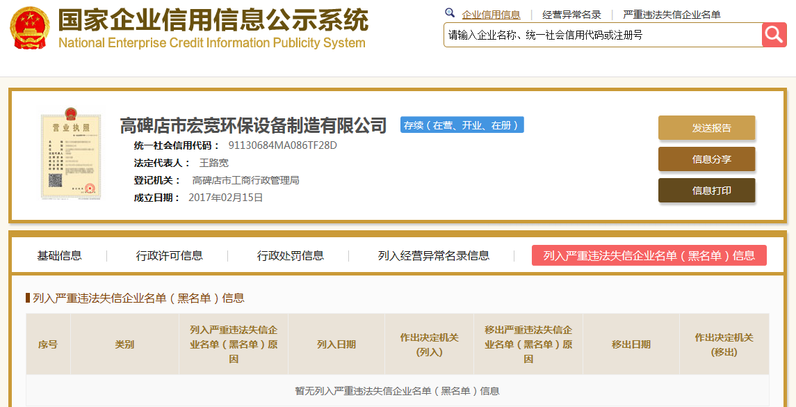Click the 移出严重违法失信企业名单（黑名单）原因 column header
Screen dimensions: 796x407
coord(528,344)
